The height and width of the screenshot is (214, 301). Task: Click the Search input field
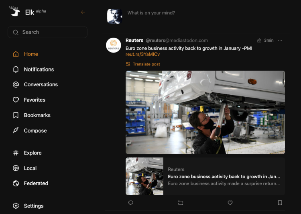click(47, 32)
